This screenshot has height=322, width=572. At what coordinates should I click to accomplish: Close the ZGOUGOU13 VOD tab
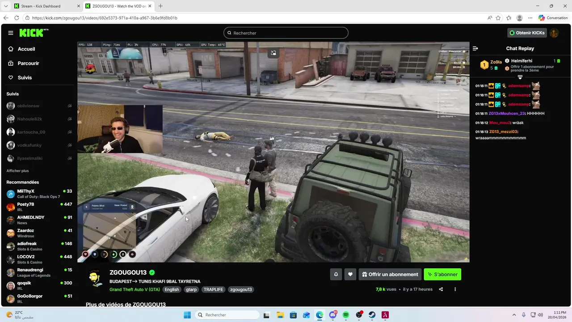[x=150, y=6]
